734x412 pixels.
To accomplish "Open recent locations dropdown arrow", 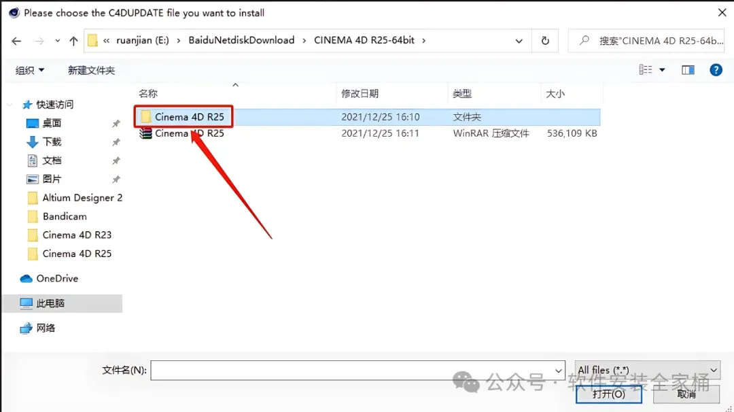I will (57, 41).
